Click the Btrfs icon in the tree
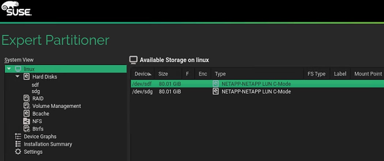 26,129
